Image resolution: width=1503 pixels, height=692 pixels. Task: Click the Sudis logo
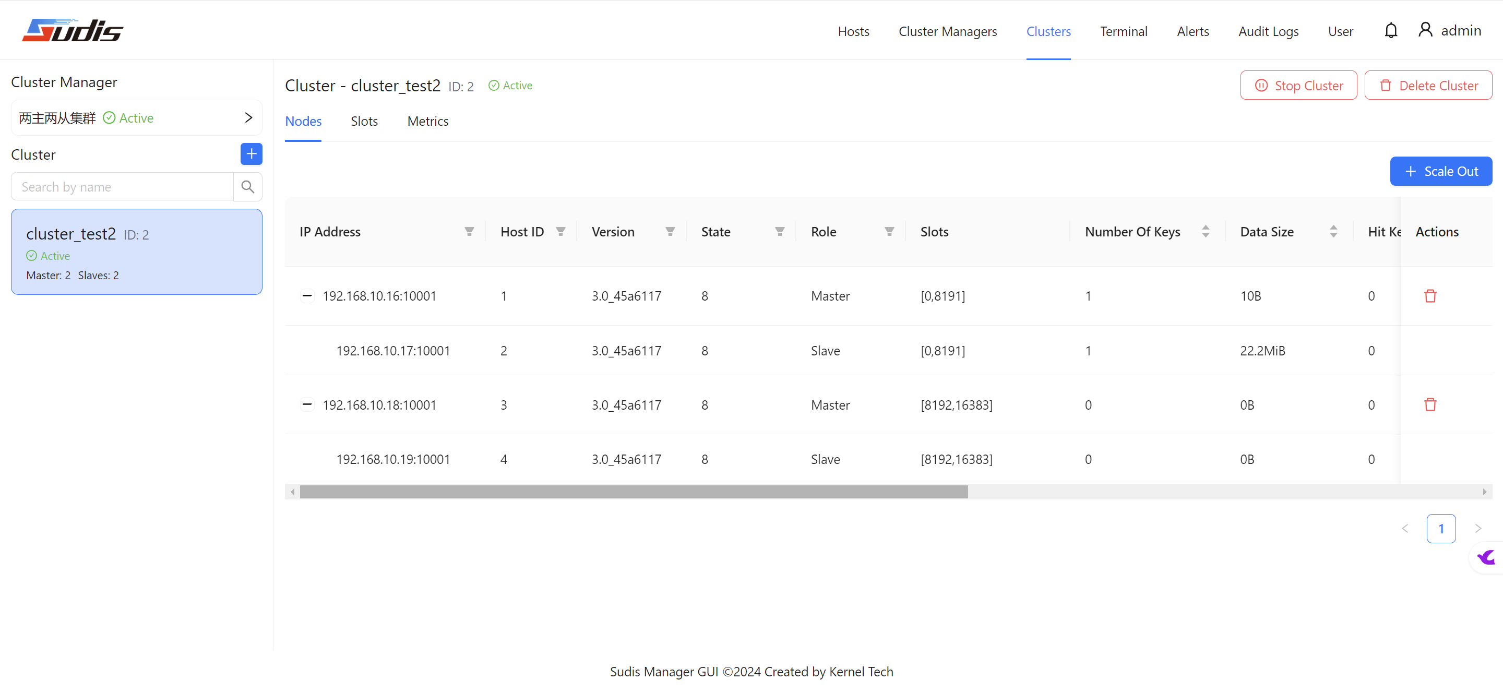coord(73,30)
